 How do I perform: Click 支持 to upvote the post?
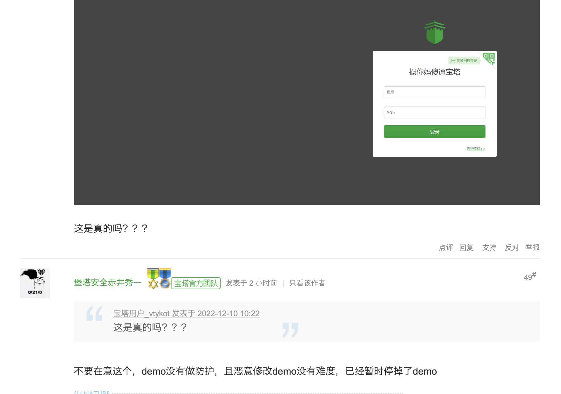coord(489,248)
